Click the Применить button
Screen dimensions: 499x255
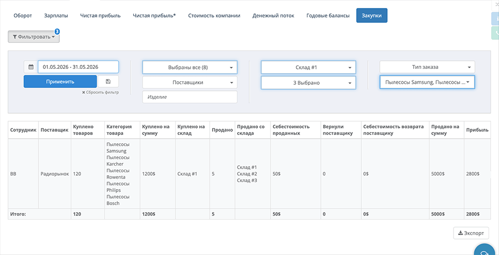coord(60,81)
